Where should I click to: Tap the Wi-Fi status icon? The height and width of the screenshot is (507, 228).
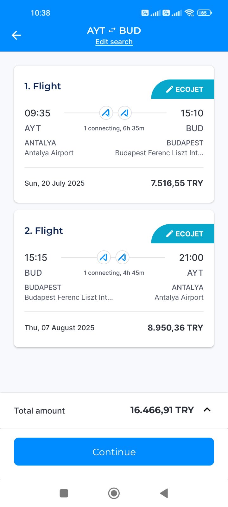[189, 13]
